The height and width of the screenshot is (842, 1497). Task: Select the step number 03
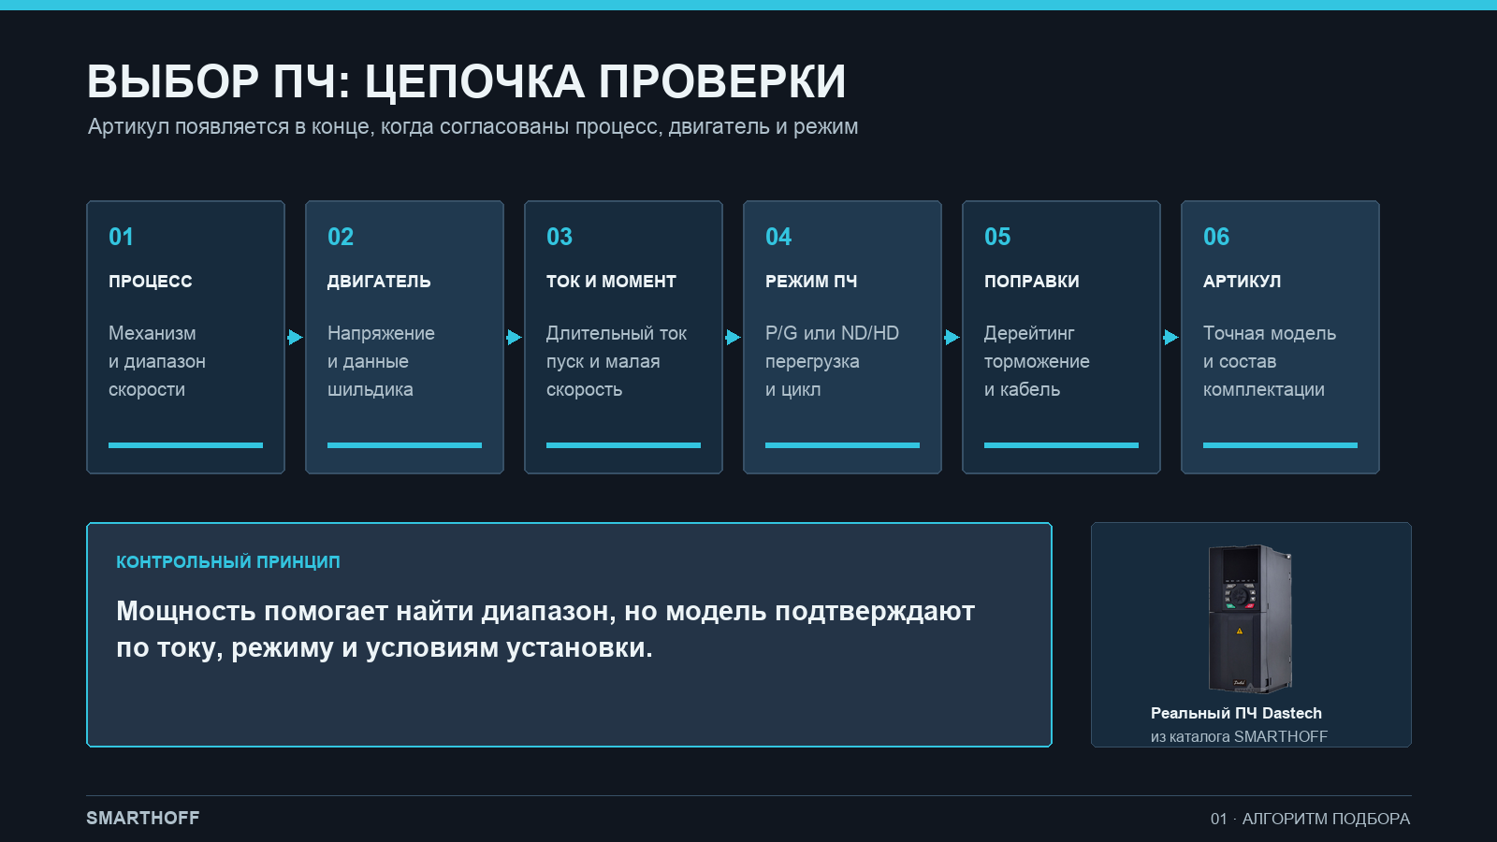(560, 237)
